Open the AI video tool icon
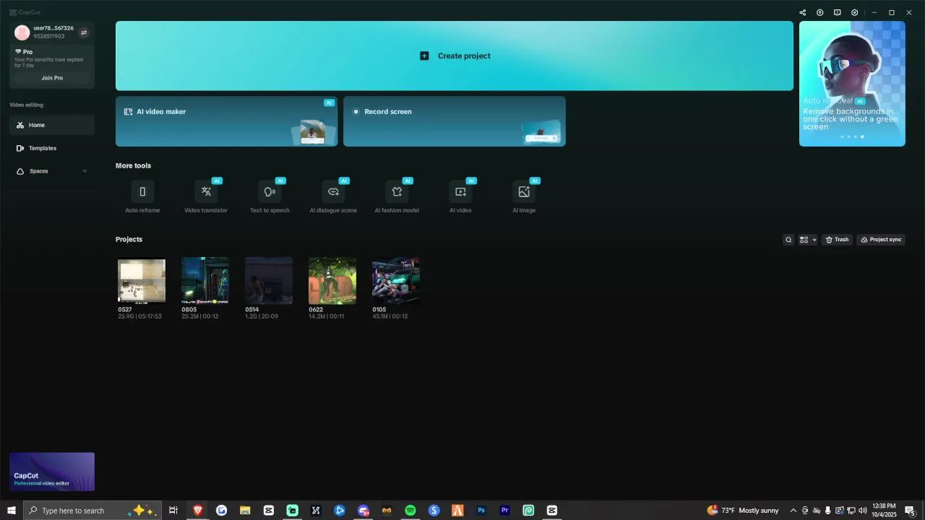Viewport: 925px width, 520px height. coord(460,191)
